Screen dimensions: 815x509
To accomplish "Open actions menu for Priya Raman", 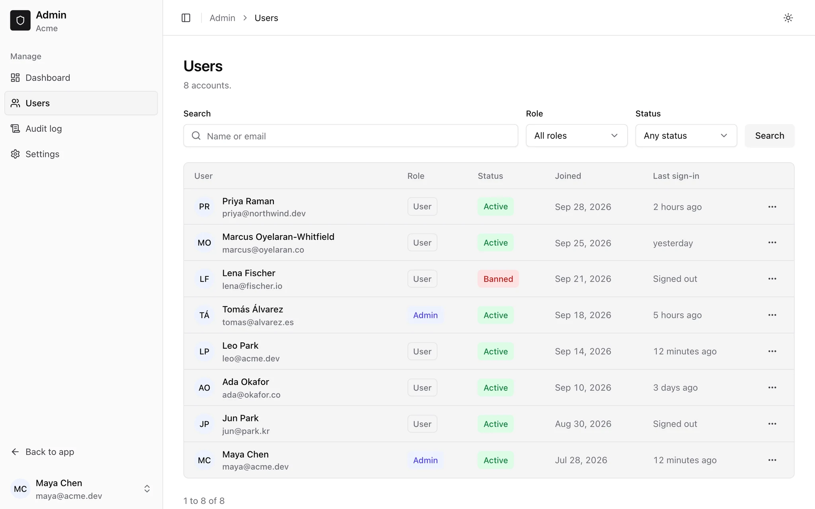I will [x=772, y=207].
